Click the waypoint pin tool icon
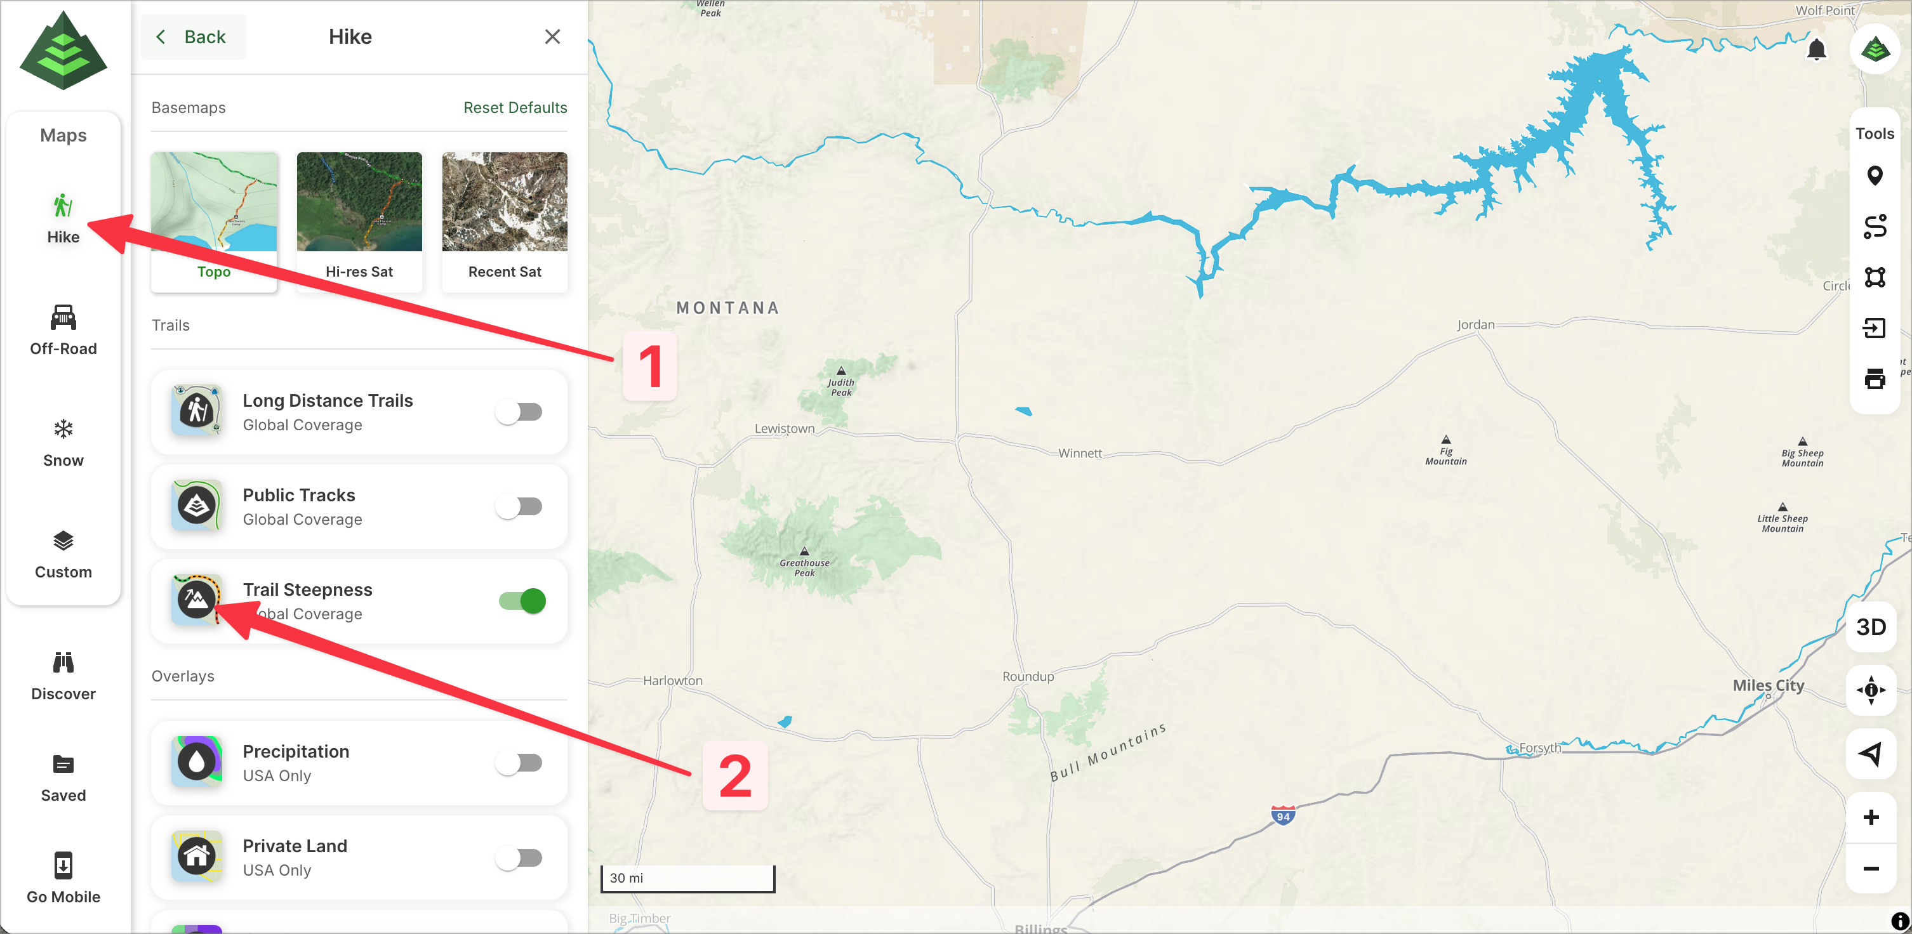 (1874, 176)
